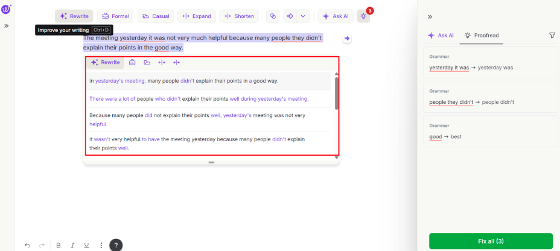
Task: Select the Proofread tab
Action: (481, 36)
